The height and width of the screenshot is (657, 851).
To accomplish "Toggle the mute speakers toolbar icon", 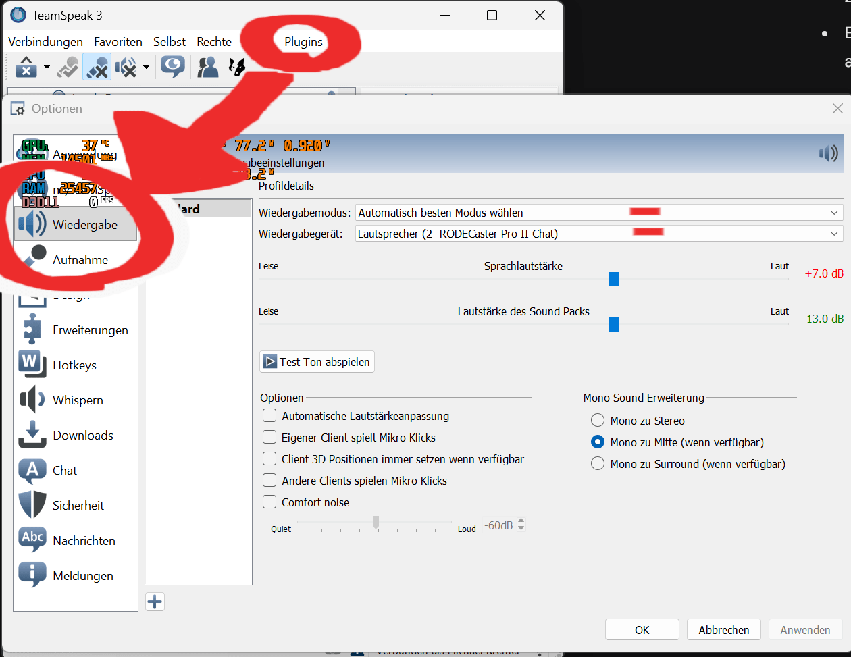I will (126, 67).
